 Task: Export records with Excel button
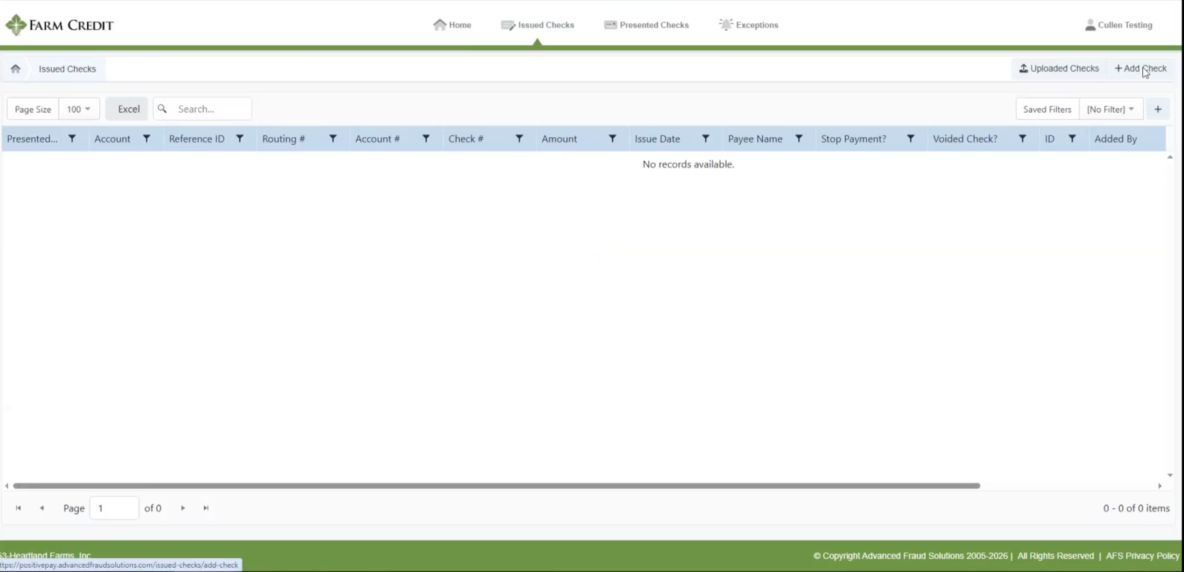coord(127,109)
